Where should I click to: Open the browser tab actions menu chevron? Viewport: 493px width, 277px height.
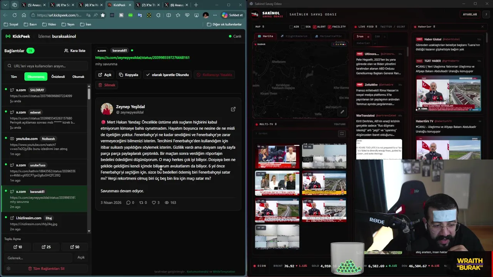point(5,5)
